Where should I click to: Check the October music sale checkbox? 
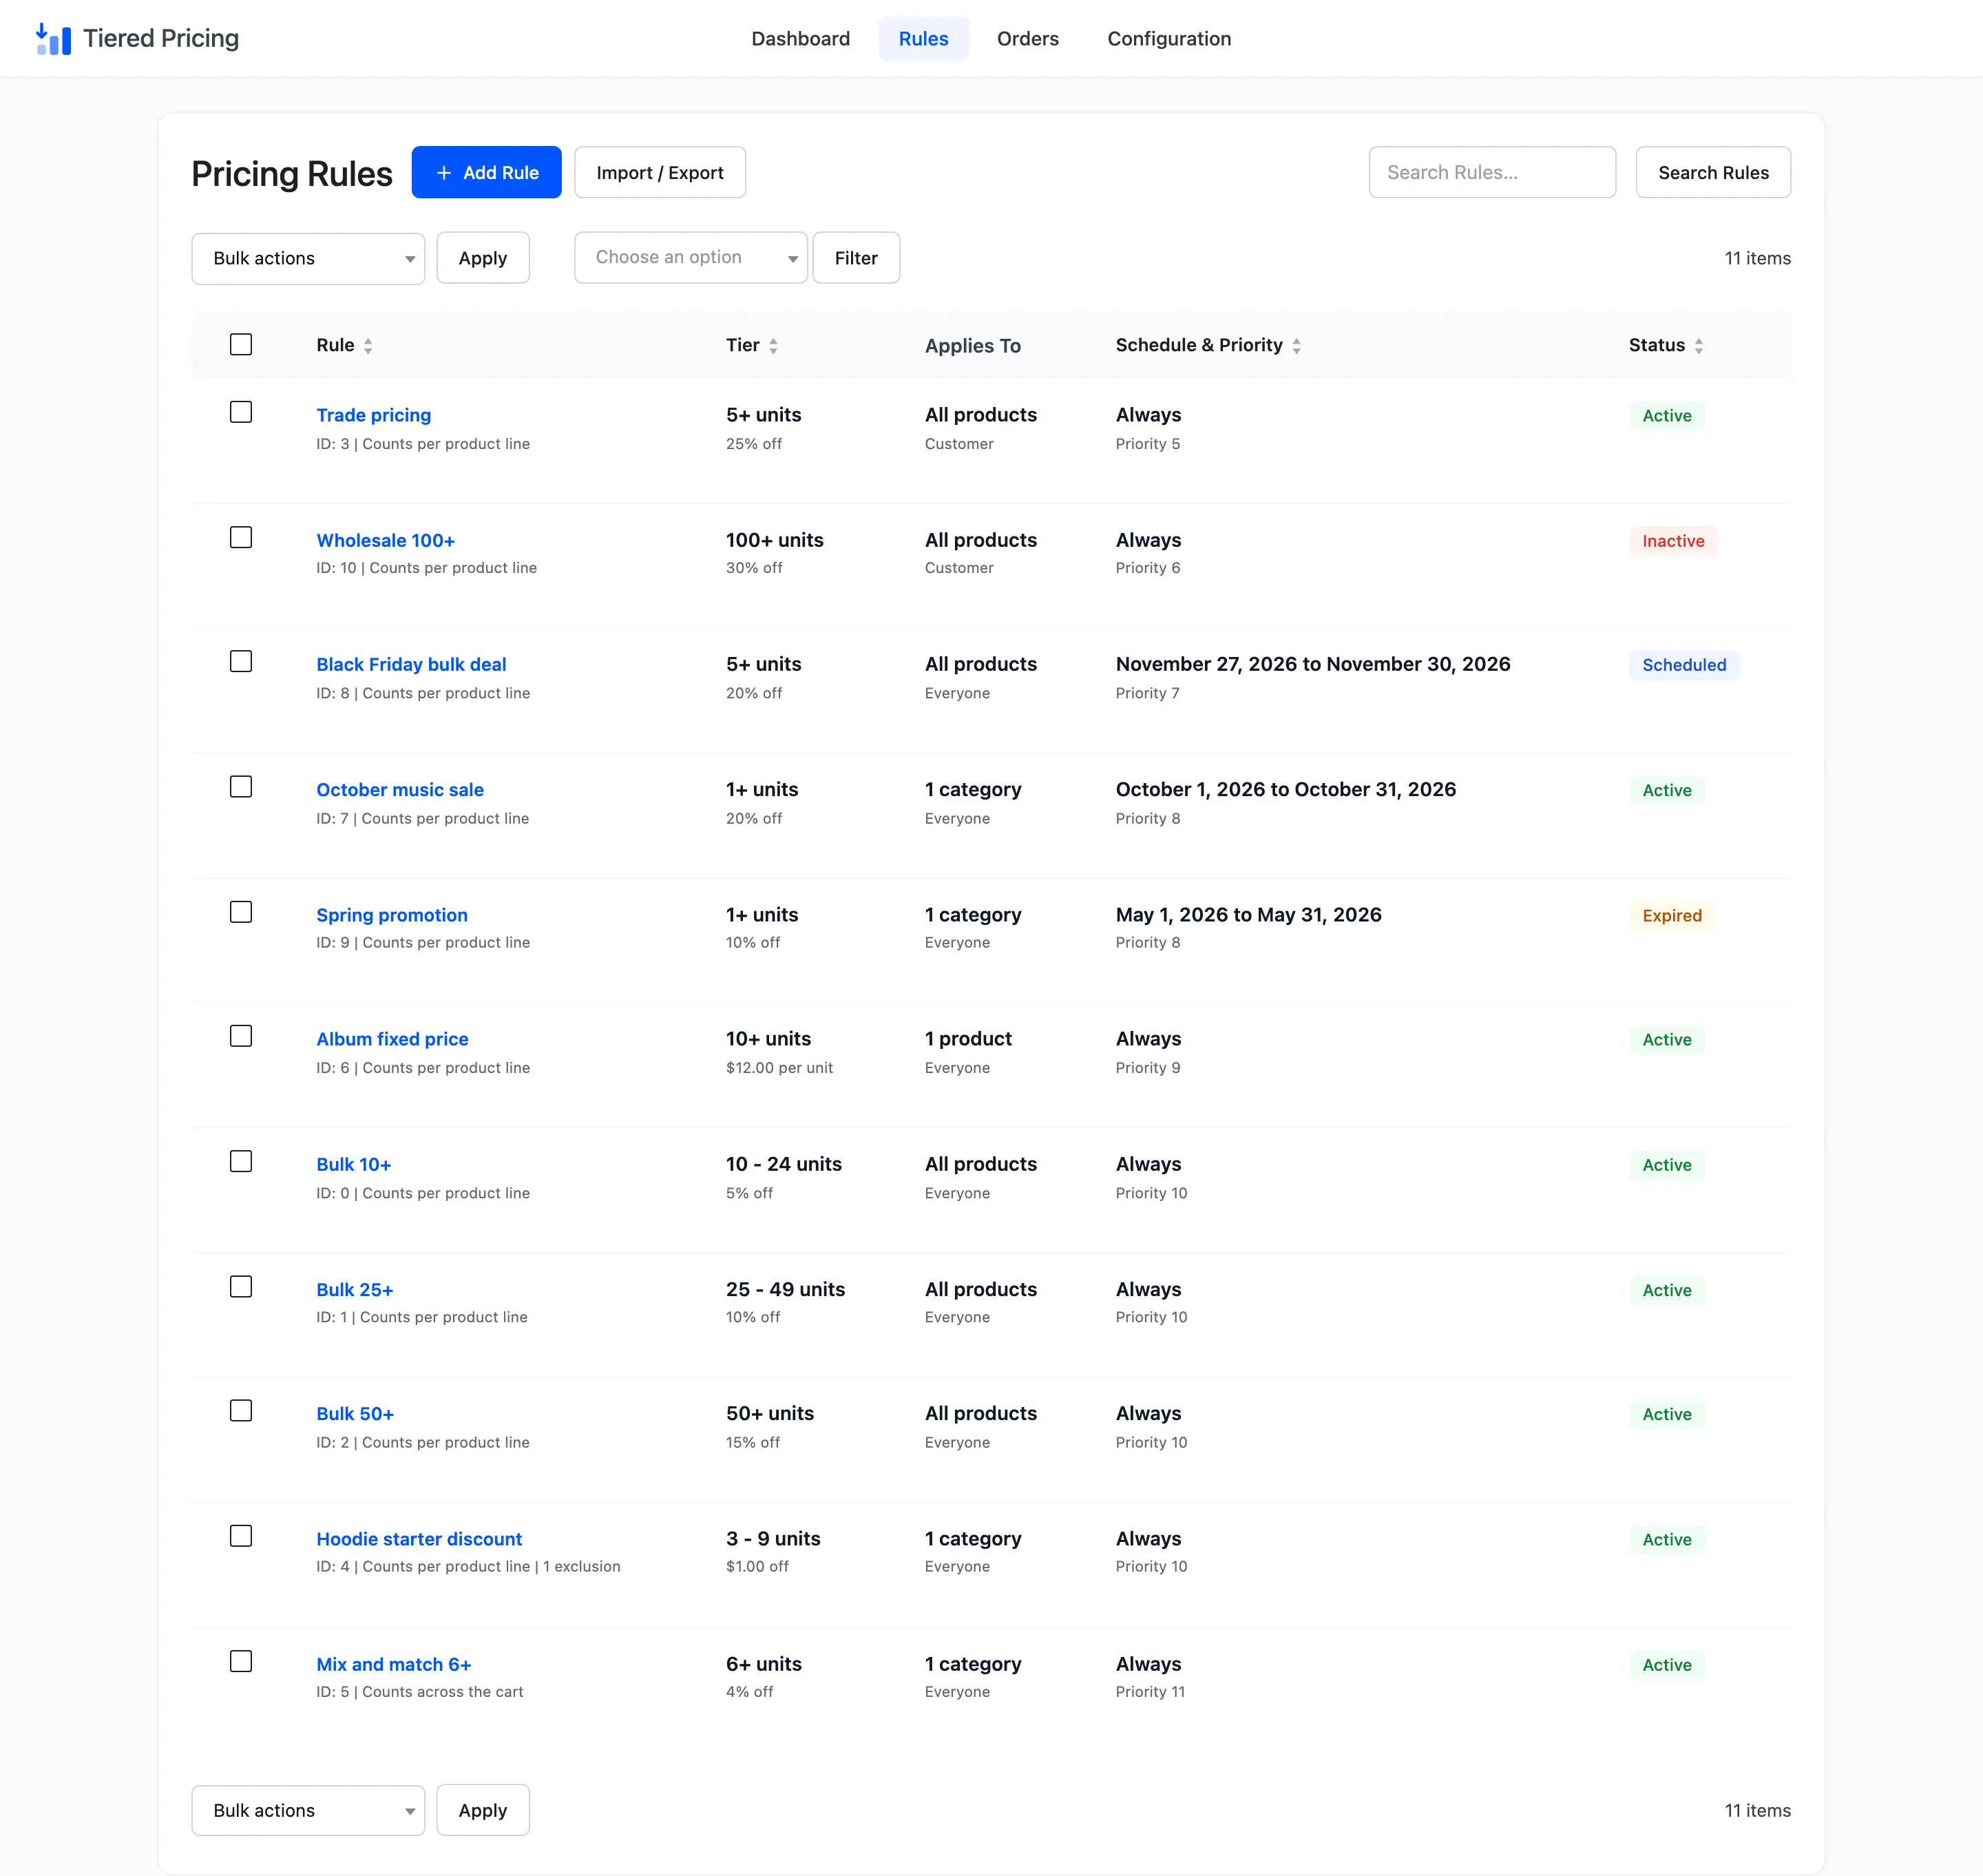click(x=241, y=787)
